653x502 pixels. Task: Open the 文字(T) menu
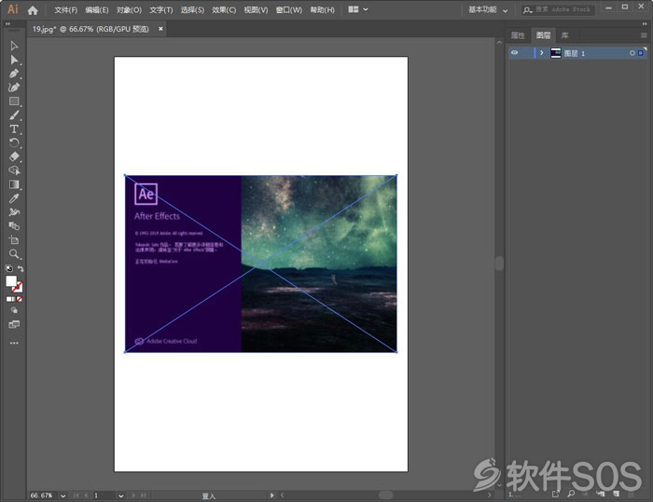[161, 9]
